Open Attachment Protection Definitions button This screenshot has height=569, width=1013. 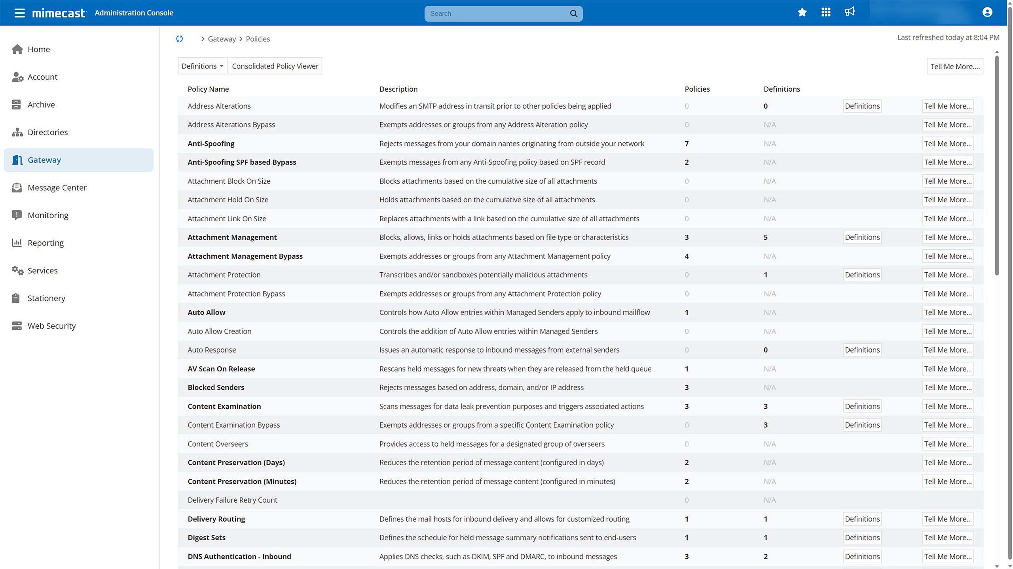pos(862,275)
